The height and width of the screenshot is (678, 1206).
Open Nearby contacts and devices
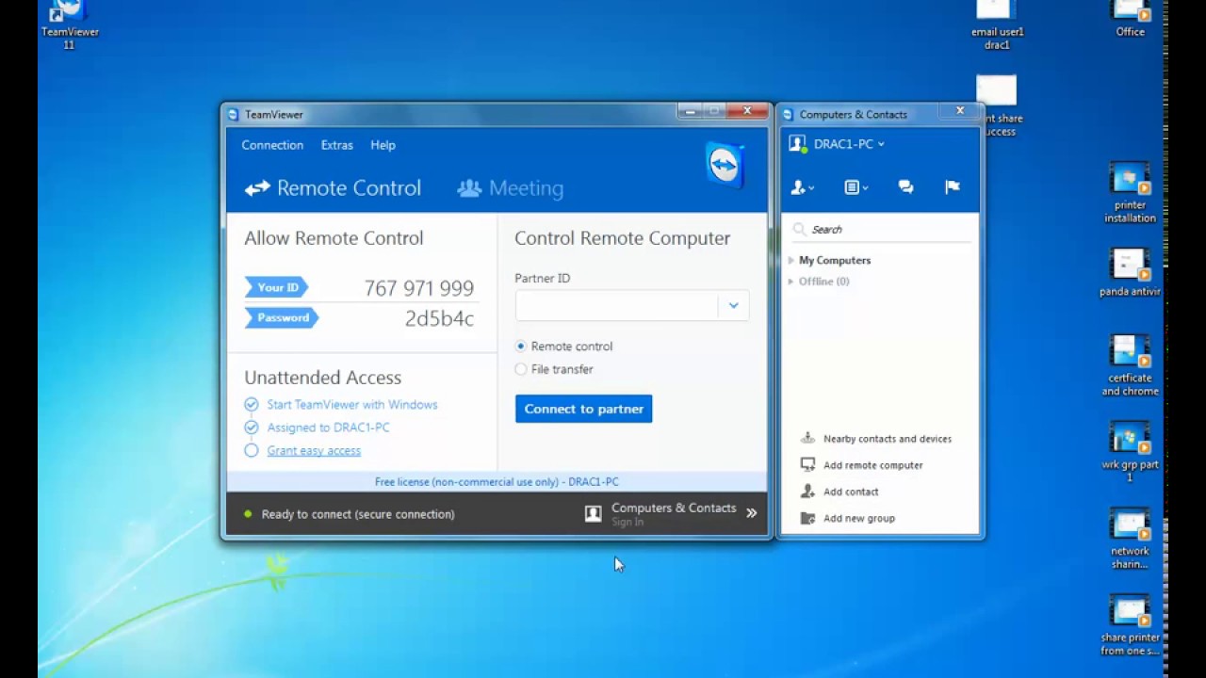[888, 439]
